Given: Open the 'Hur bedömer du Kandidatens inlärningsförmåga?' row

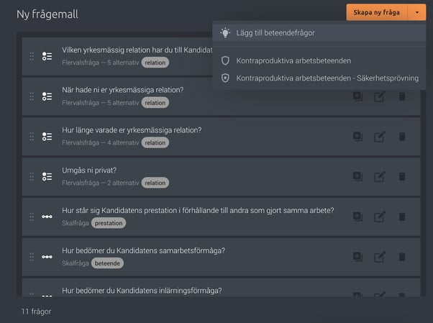Looking at the screenshot, I should pos(221,288).
